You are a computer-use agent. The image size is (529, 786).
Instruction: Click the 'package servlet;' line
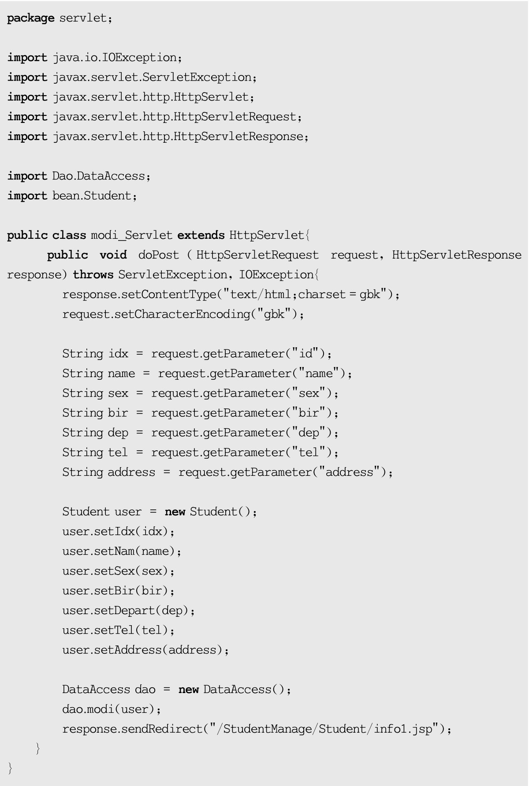tap(60, 18)
